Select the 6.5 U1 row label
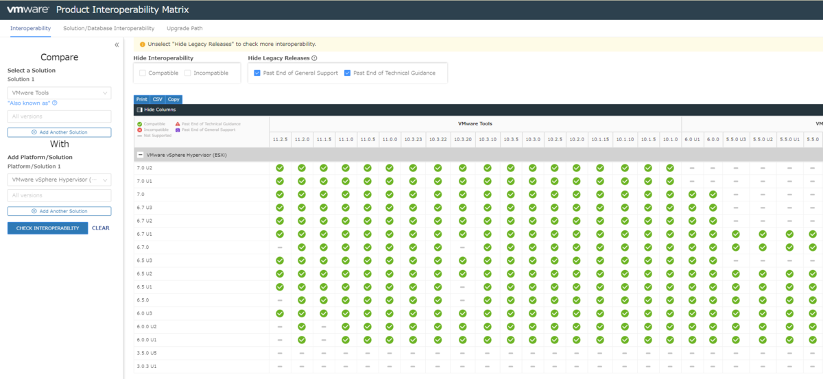 point(144,287)
